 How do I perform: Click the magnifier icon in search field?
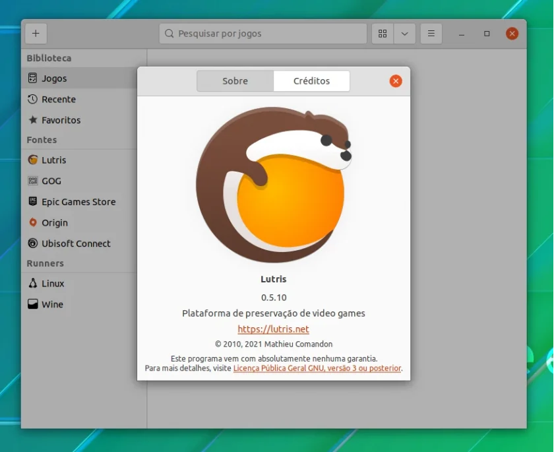pyautogui.click(x=169, y=34)
